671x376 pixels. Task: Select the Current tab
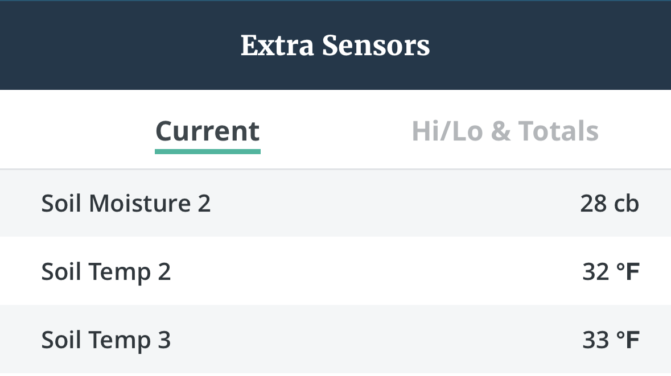pos(208,131)
